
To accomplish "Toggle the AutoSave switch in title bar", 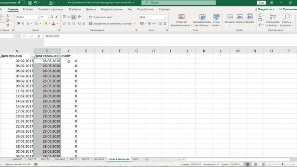I will tap(21, 3).
